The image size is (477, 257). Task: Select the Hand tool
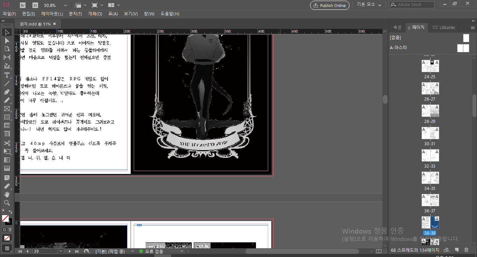[7, 194]
